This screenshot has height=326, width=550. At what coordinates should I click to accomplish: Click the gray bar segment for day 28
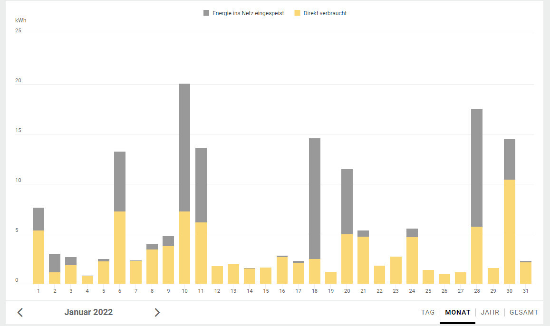pos(477,168)
